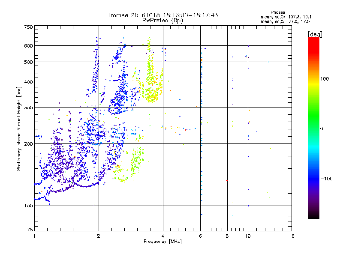
Task: Click the x-axis tick label '6'
Action: click(x=200, y=236)
